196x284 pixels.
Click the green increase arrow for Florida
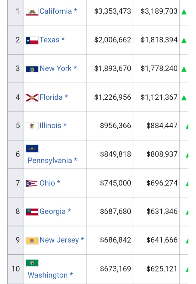(184, 98)
